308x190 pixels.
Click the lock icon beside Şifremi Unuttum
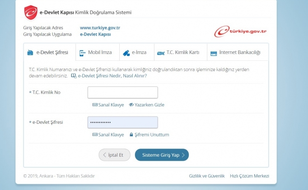[x=131, y=135]
